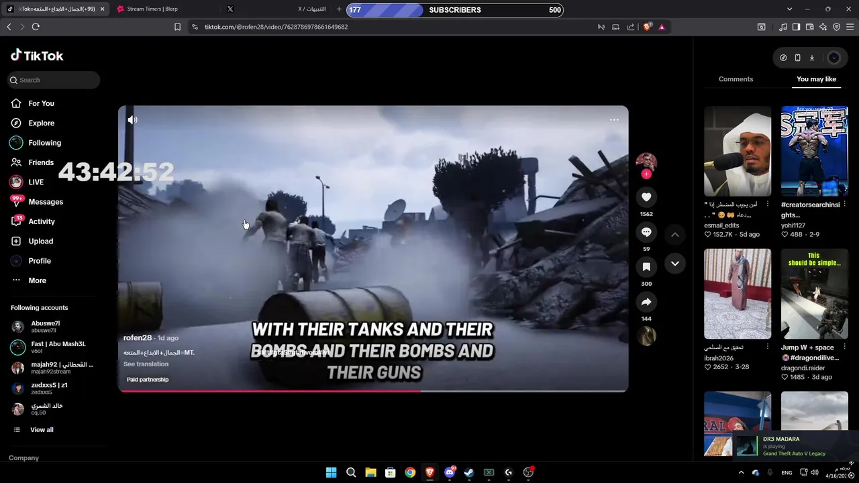
Task: Open the Brave Leo AI sparkle icon
Action: tap(823, 27)
